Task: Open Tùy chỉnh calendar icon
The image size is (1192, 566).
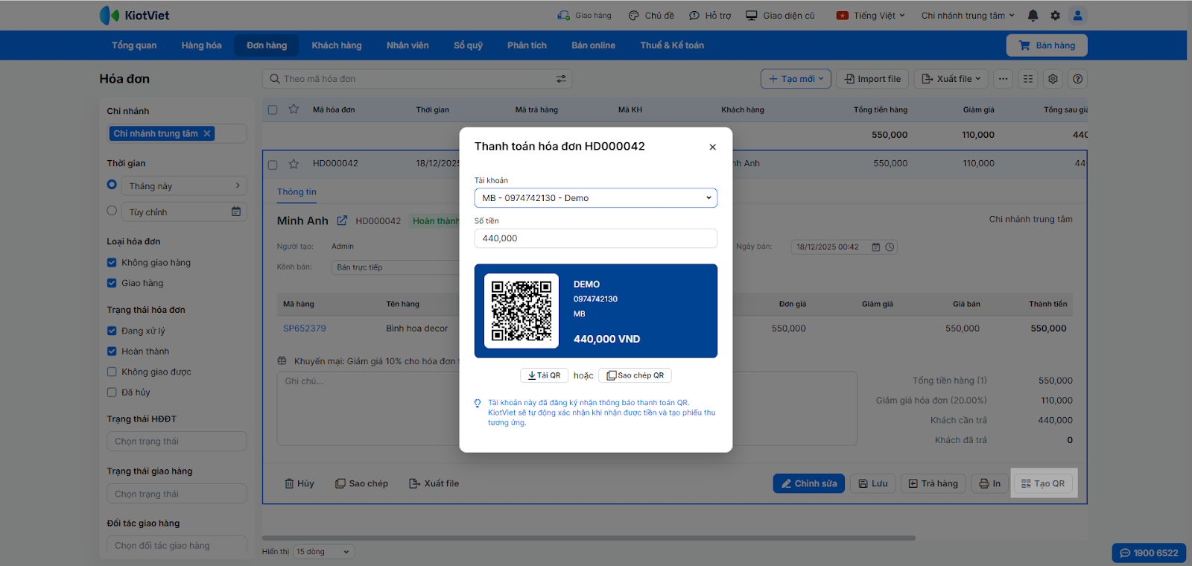Action: point(236,212)
